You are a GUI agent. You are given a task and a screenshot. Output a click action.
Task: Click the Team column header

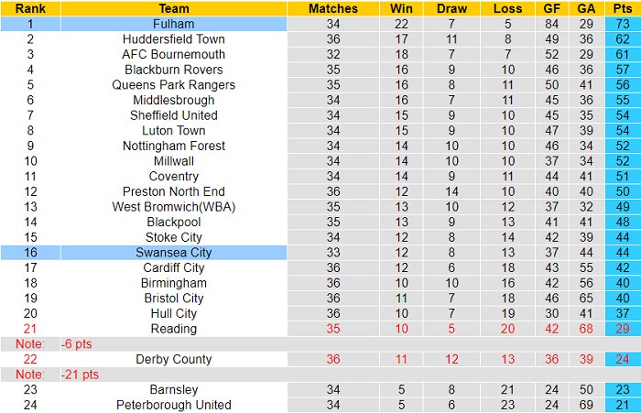point(173,8)
